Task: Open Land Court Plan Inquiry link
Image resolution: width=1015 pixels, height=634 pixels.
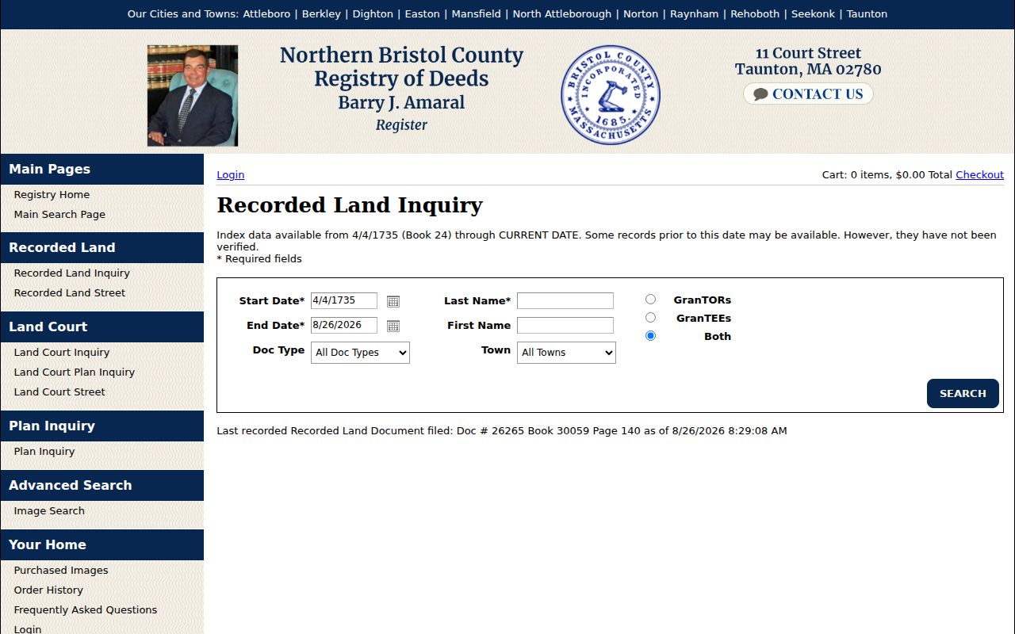Action: pyautogui.click(x=75, y=372)
